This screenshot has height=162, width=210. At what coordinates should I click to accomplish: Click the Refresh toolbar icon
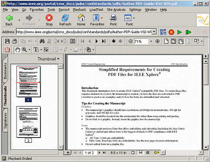coord(65,20)
